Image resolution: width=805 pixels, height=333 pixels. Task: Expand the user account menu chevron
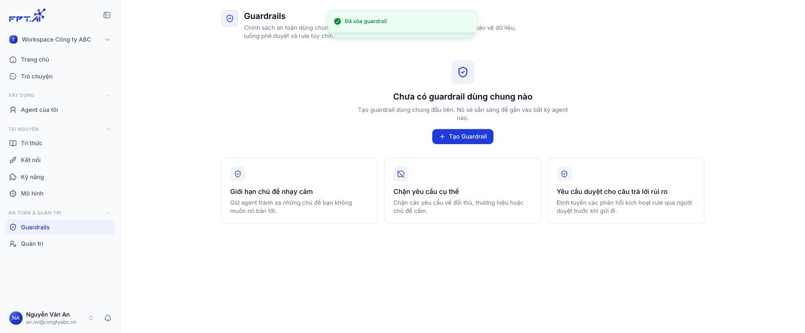(x=91, y=318)
